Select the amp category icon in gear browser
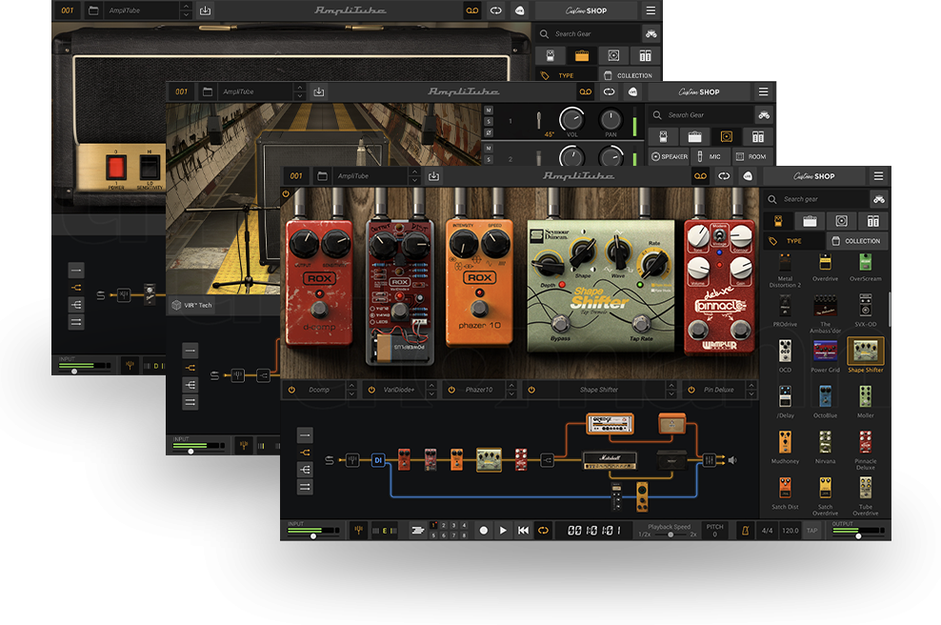 point(810,220)
